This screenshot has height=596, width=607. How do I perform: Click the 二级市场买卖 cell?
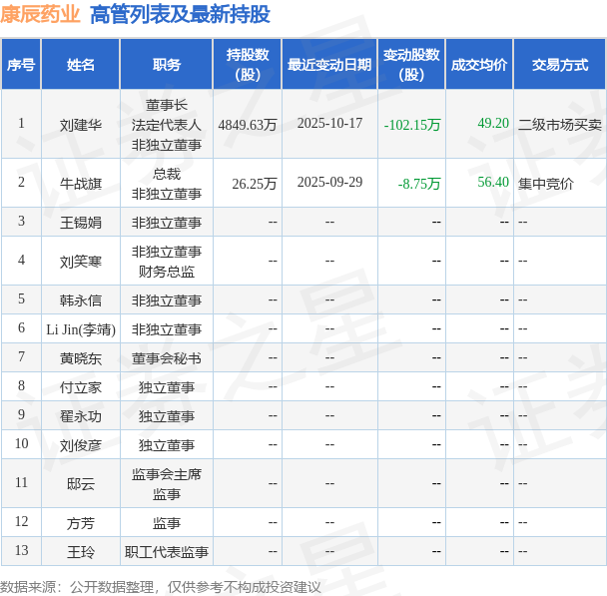pyautogui.click(x=560, y=125)
